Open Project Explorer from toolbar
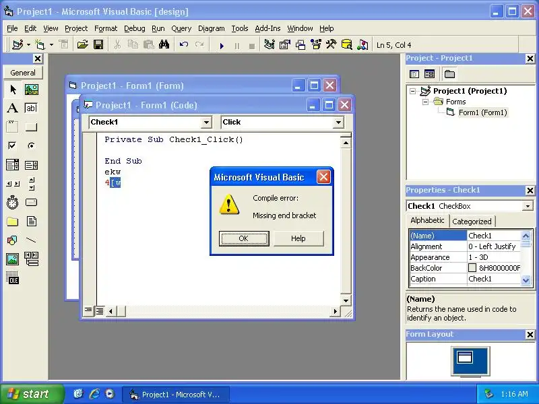Viewport: 539px width, 404px height. click(269, 44)
